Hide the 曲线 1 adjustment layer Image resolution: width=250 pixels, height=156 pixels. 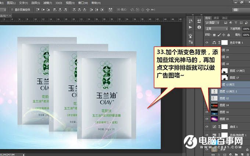(x=207, y=127)
